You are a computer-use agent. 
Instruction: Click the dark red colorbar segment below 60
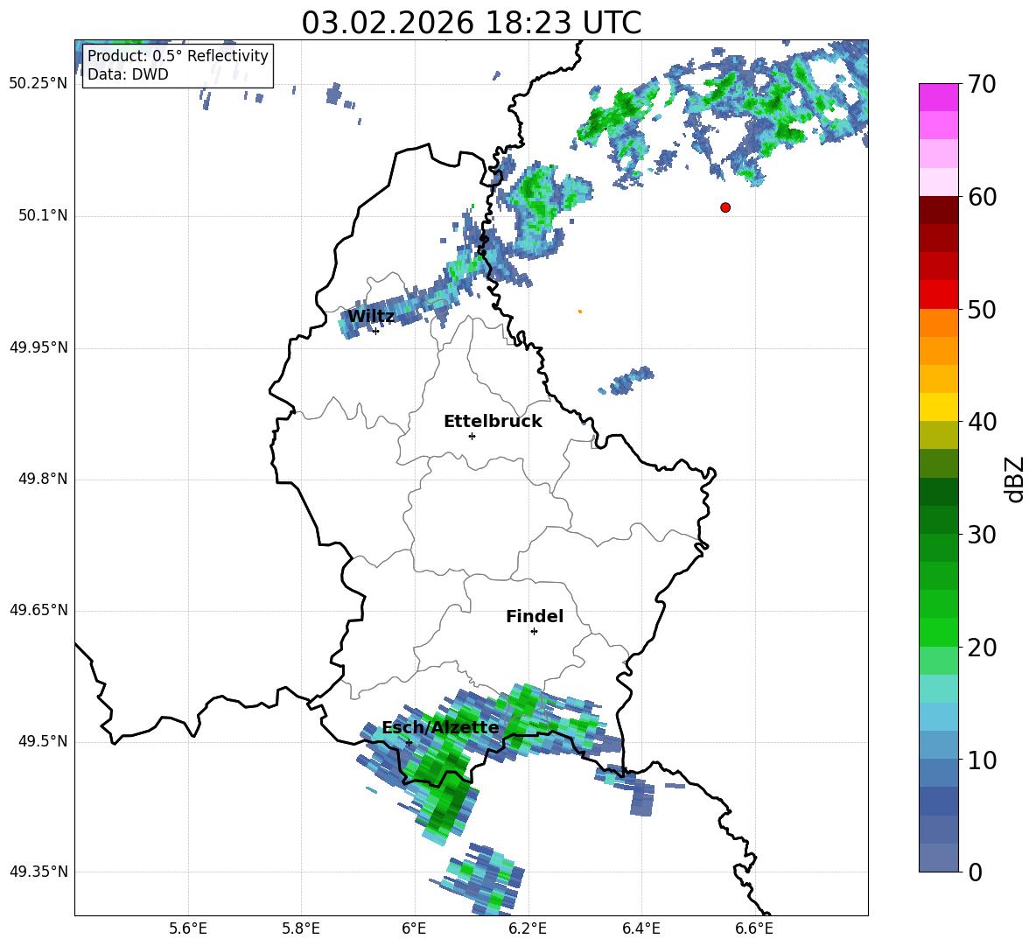(x=938, y=210)
